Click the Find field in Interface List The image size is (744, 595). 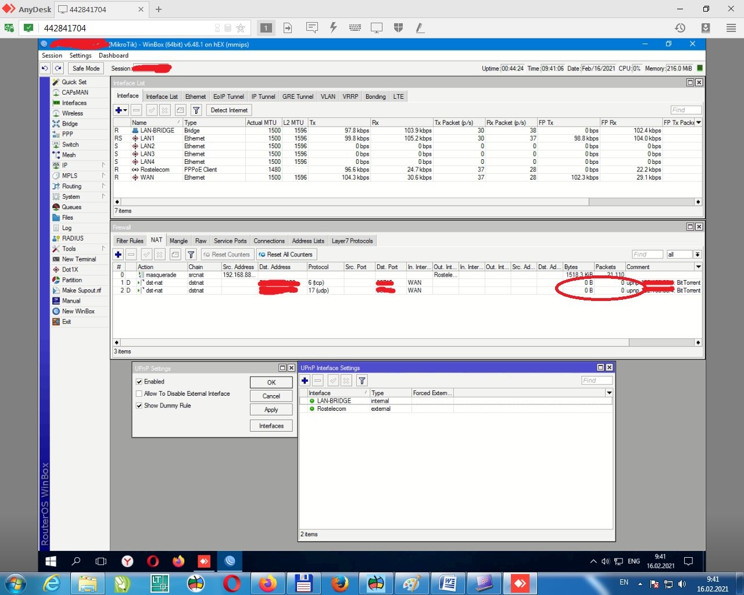pyautogui.click(x=685, y=110)
